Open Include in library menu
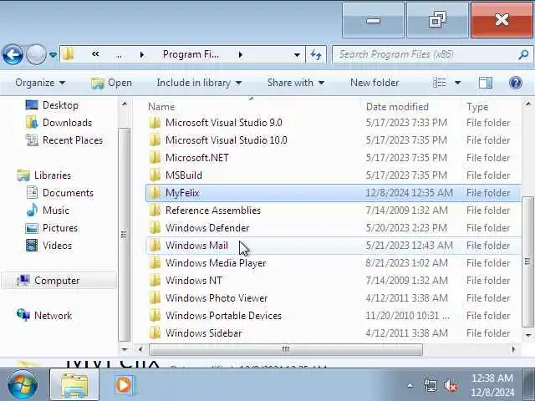Screen dimensions: 535x401 point(199,83)
